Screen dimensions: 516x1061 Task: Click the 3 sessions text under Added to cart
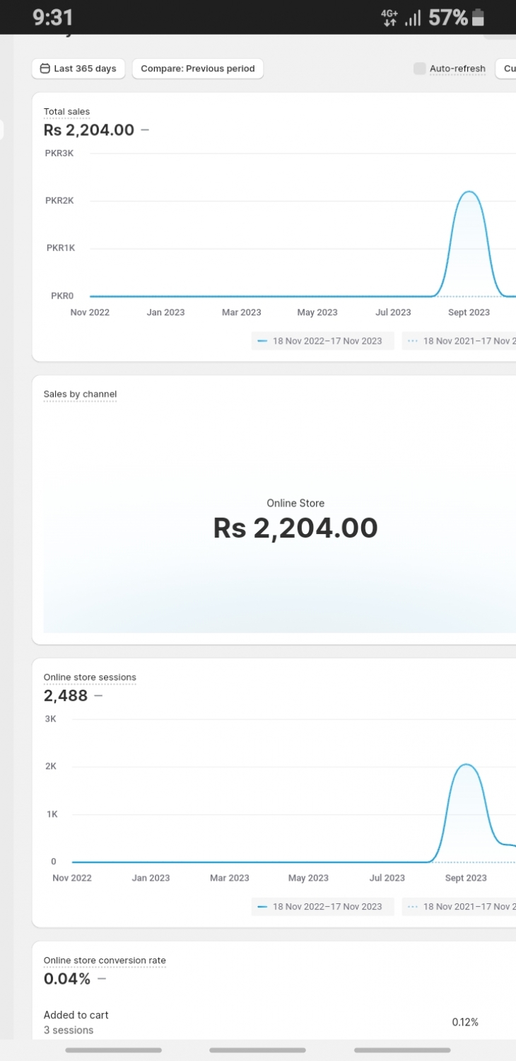point(69,1030)
